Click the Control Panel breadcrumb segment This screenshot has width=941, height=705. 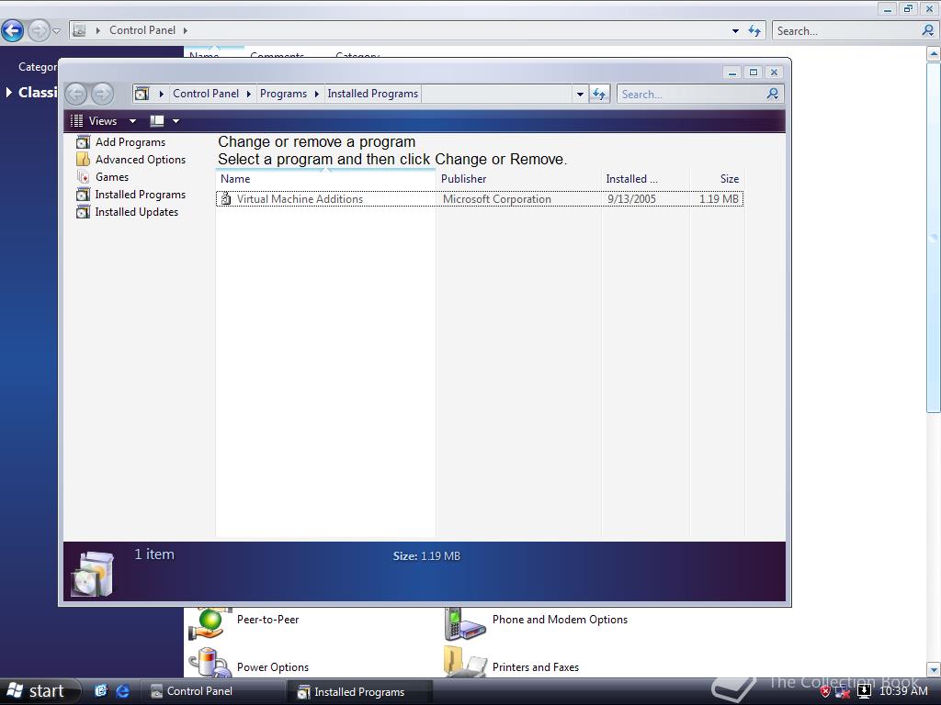[206, 94]
